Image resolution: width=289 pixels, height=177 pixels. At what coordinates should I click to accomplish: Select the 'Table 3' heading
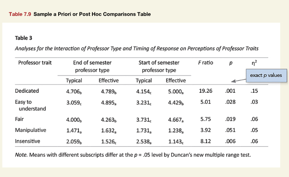pyautogui.click(x=24, y=38)
